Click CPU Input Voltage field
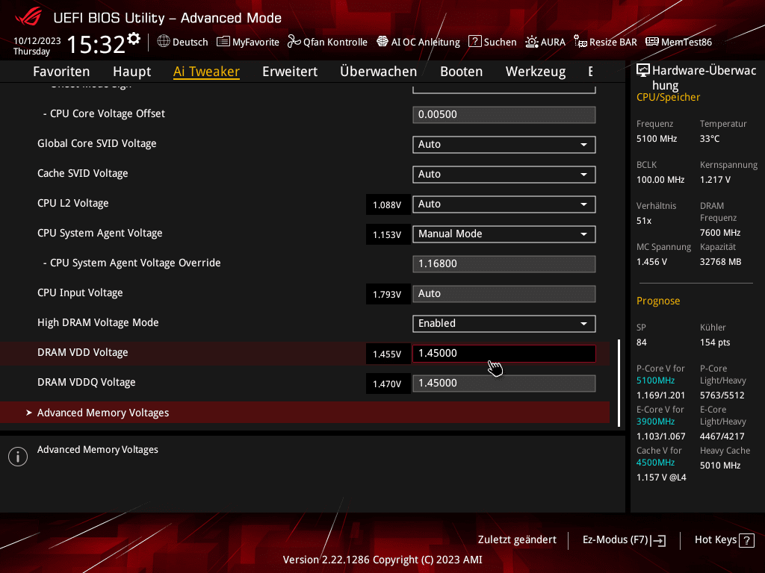 pyautogui.click(x=504, y=293)
